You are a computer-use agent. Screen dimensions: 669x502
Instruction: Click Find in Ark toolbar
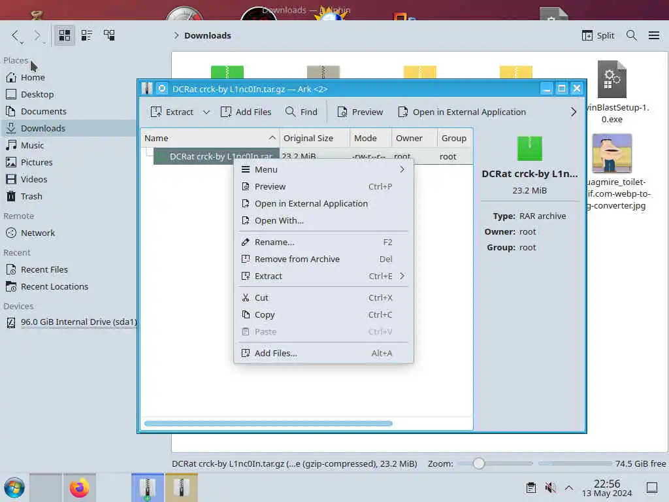point(301,112)
